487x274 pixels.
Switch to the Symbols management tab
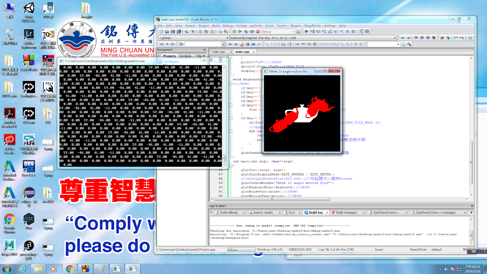(x=185, y=56)
